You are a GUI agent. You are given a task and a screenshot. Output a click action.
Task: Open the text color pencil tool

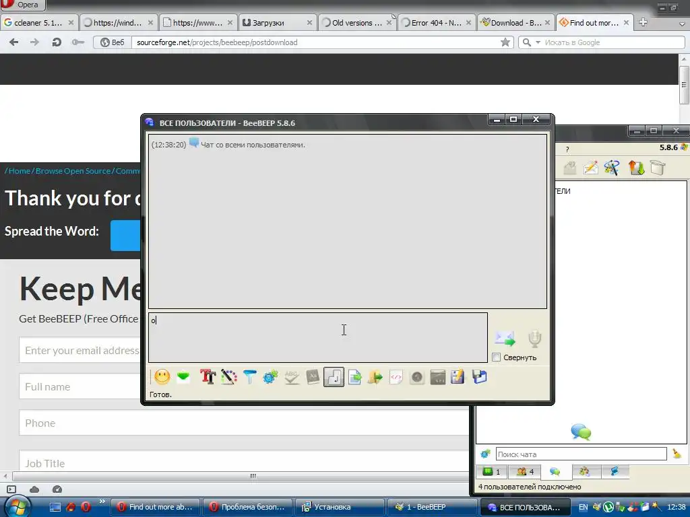tap(229, 377)
